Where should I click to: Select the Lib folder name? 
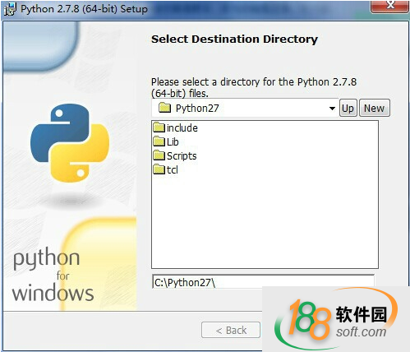[x=173, y=142]
